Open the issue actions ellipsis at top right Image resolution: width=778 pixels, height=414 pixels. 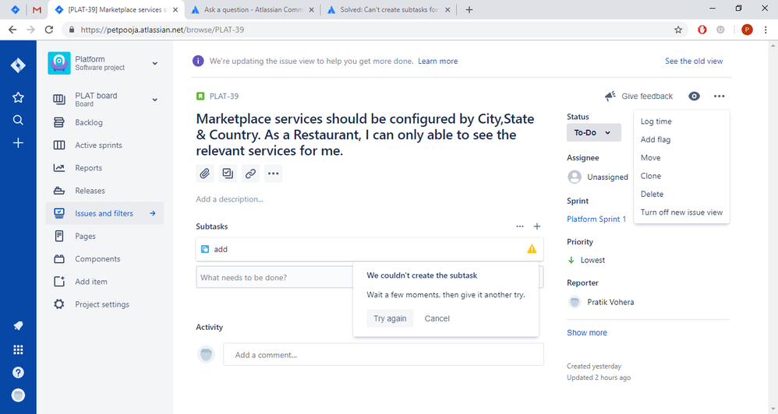point(719,96)
